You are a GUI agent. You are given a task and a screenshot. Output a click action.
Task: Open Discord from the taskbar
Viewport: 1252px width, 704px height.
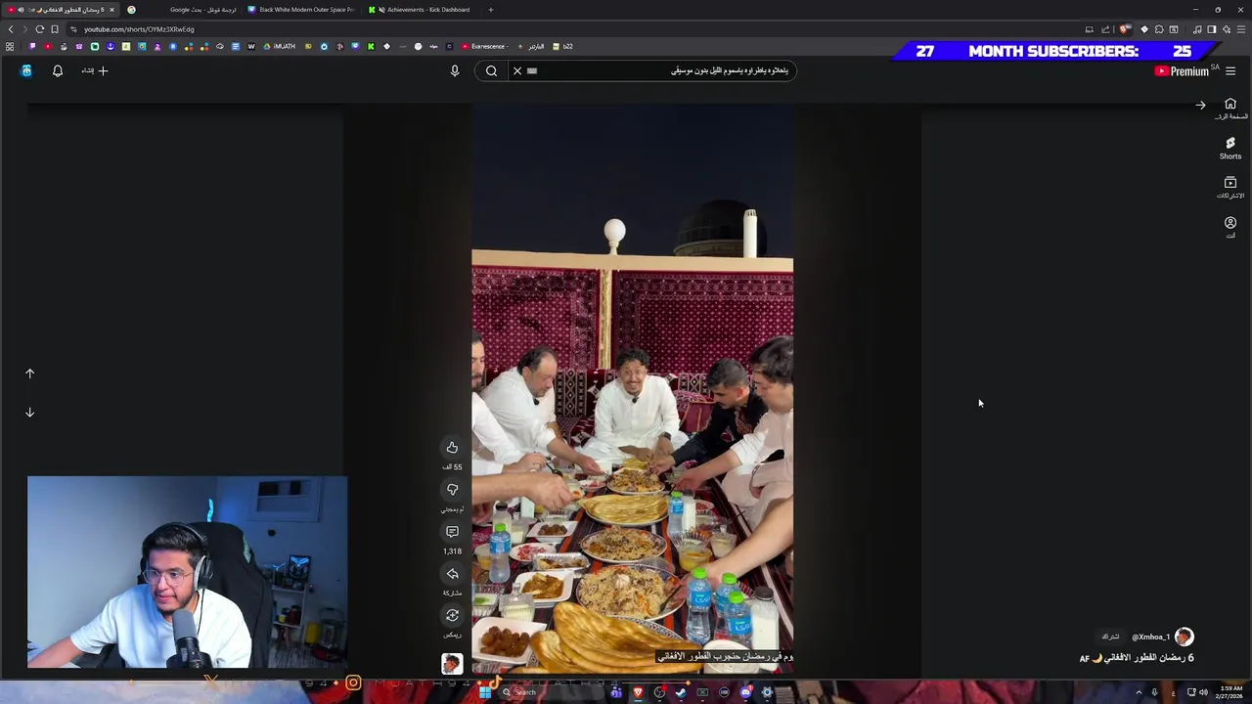pos(745,692)
